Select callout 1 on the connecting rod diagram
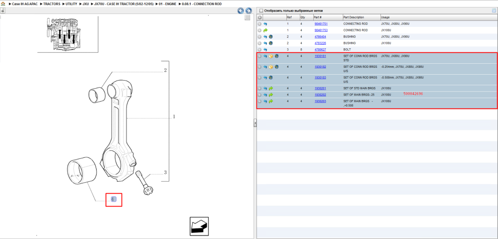498x239 pixels. coord(174,117)
